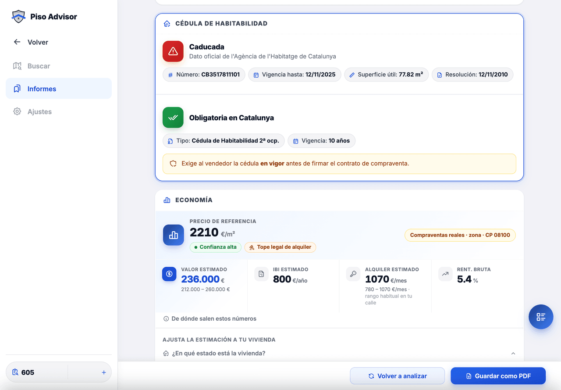Image resolution: width=561 pixels, height=390 pixels.
Task: Click the credits icon beside 605
Action: point(16,372)
